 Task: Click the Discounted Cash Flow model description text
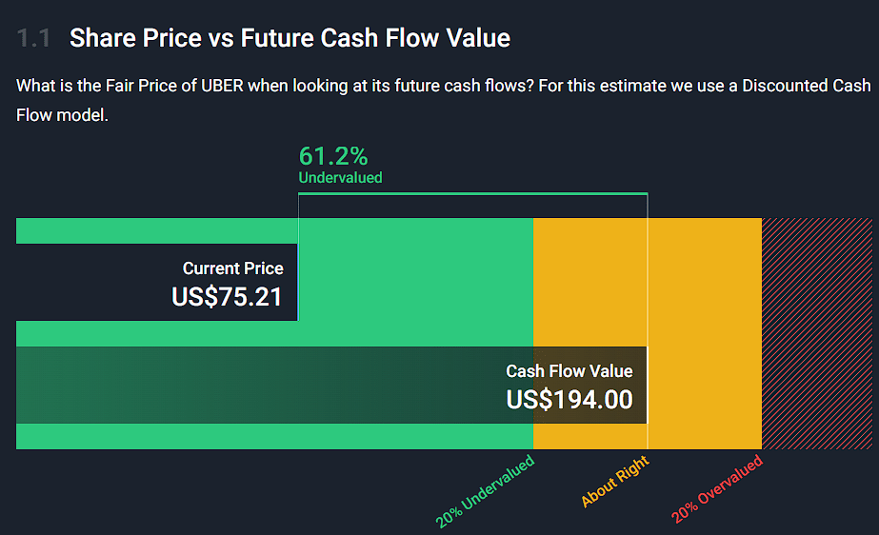click(443, 100)
